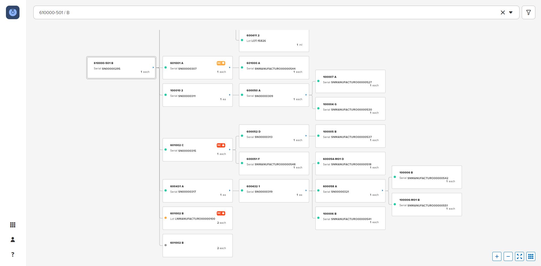Click the red NC badge on 601002 C
This screenshot has height=266, width=541.
tap(221, 145)
